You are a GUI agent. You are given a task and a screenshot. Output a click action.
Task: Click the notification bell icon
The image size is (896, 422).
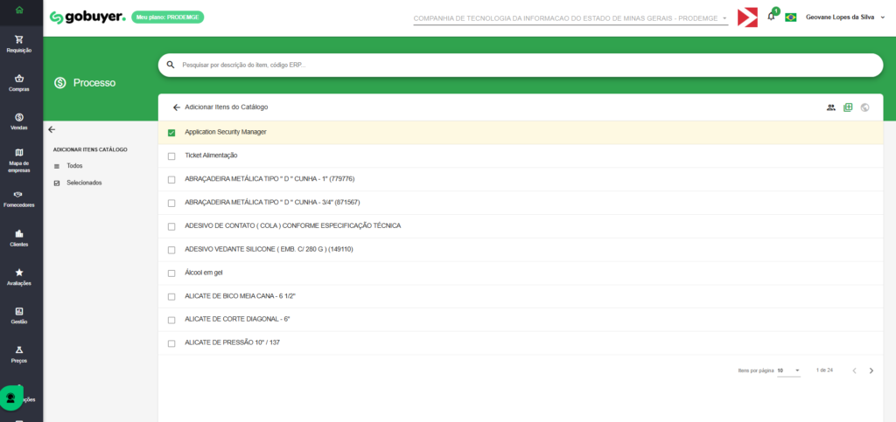(x=771, y=17)
